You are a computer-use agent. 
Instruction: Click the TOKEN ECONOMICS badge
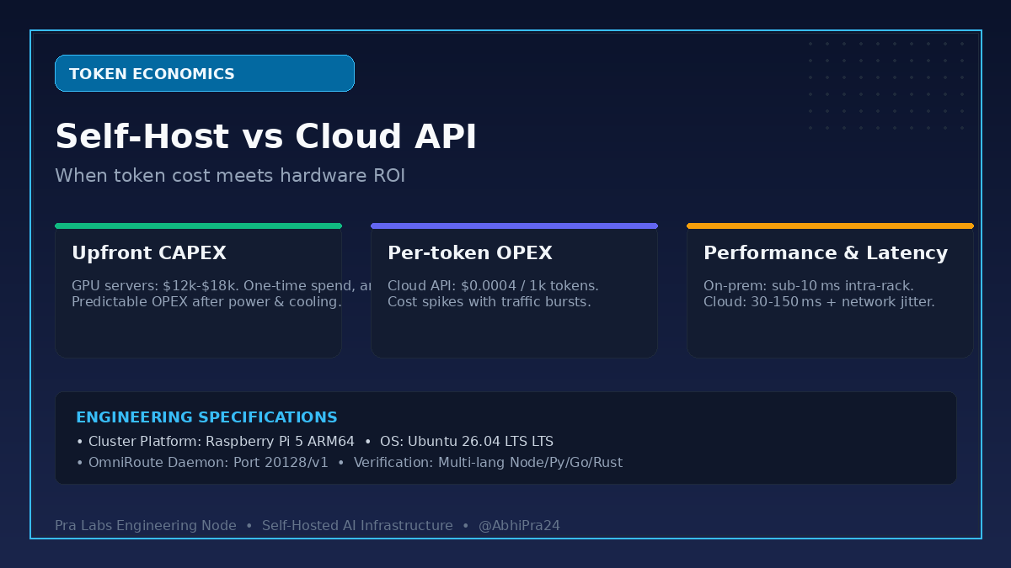[205, 73]
